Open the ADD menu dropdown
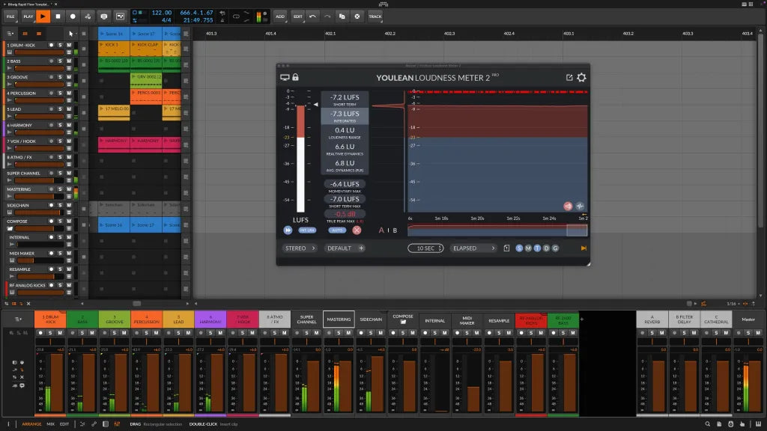Image resolution: width=767 pixels, height=431 pixels. [280, 16]
